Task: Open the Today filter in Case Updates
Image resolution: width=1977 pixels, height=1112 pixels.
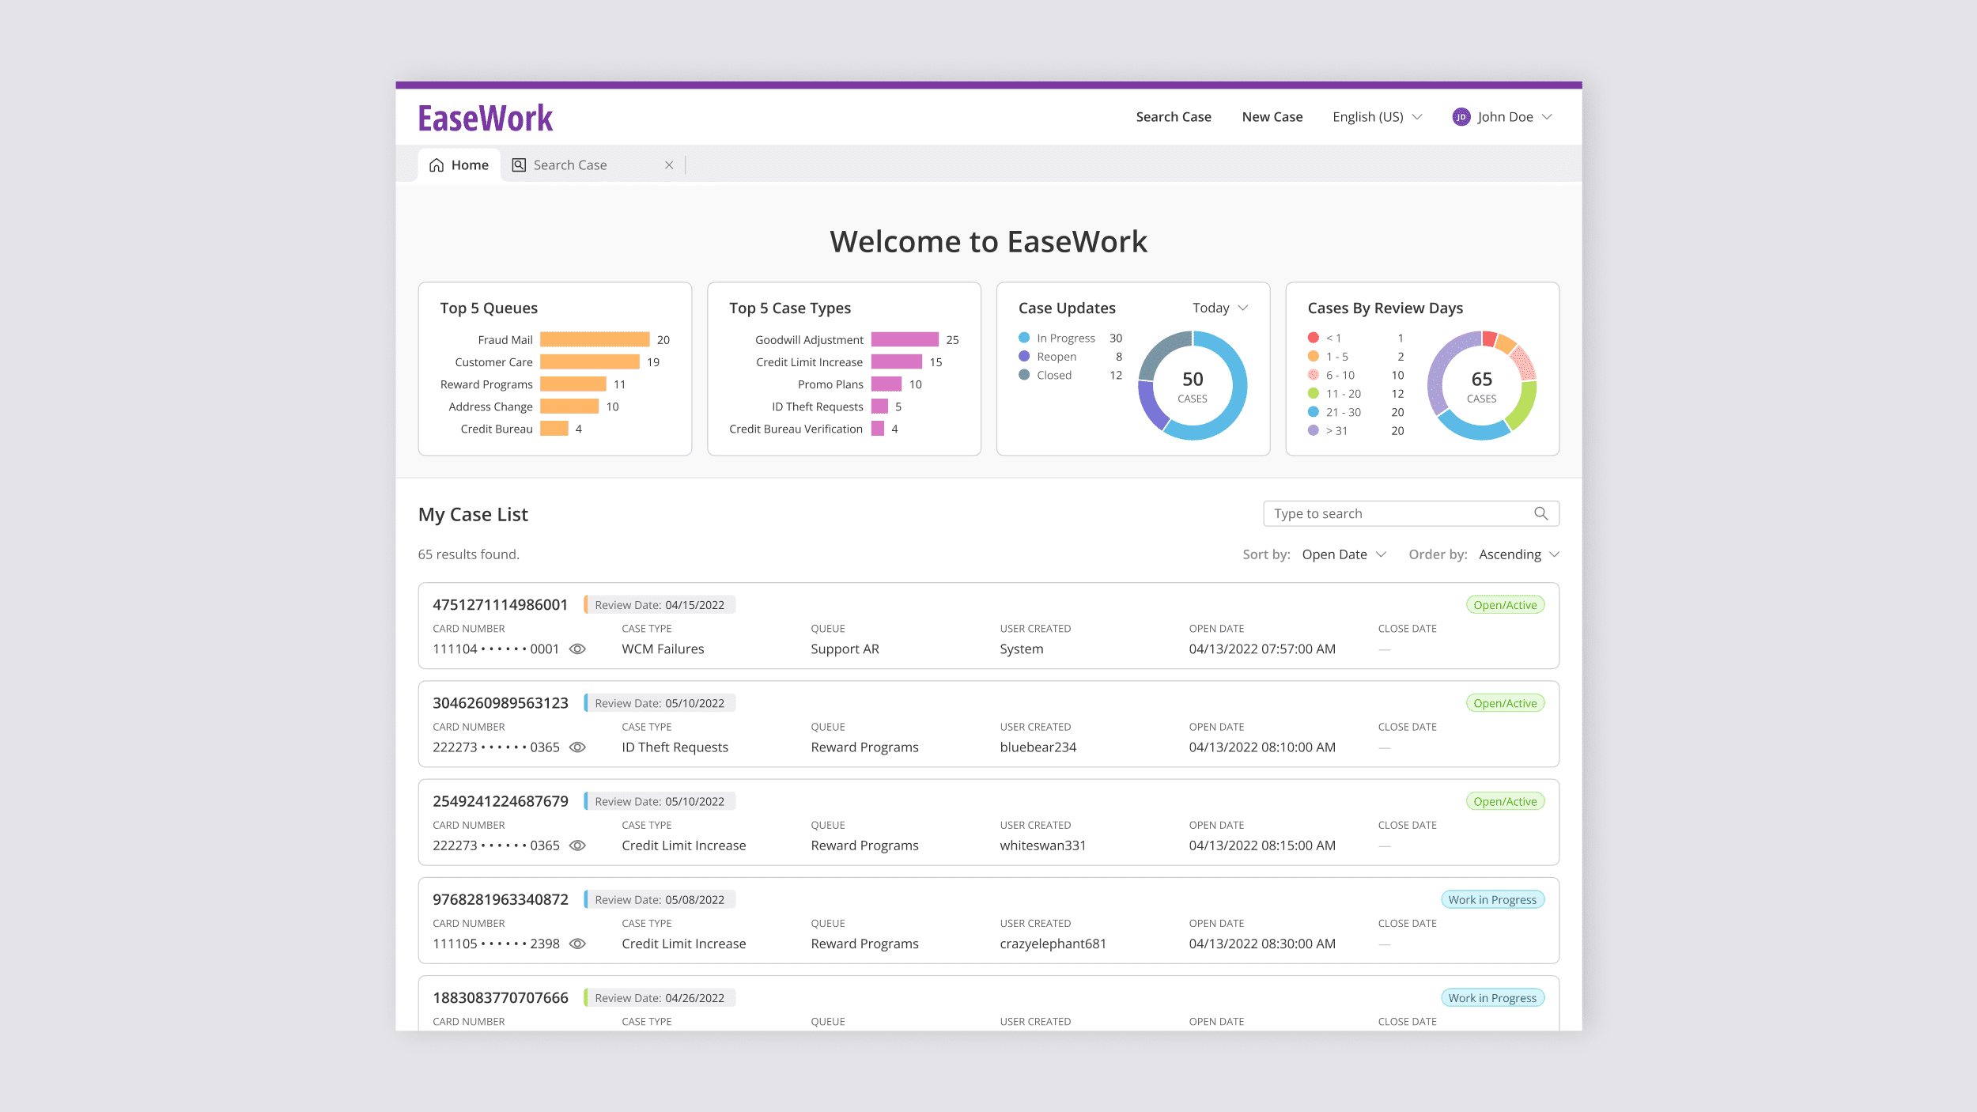Action: [x=1219, y=308]
